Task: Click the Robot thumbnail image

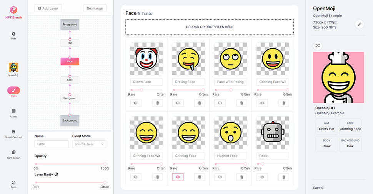Action: [x=273, y=133]
